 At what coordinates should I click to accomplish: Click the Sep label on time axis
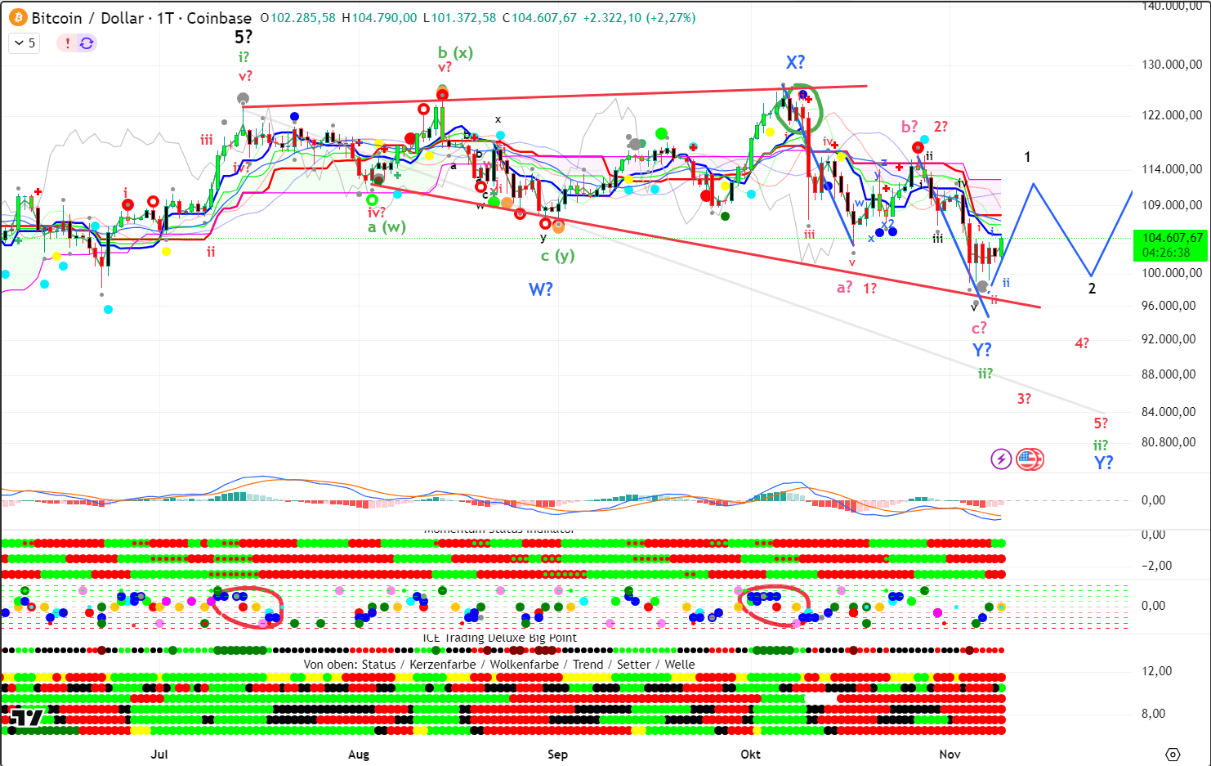[x=557, y=754]
